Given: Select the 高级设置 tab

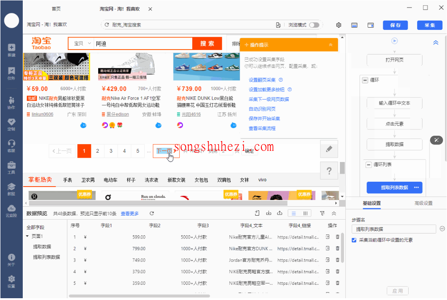Looking at the screenshot, I should (x=423, y=203).
